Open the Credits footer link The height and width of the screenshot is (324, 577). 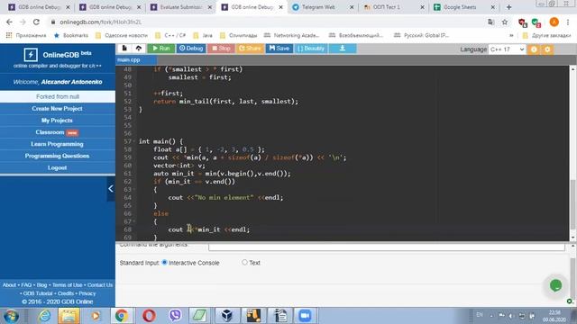click(x=66, y=293)
